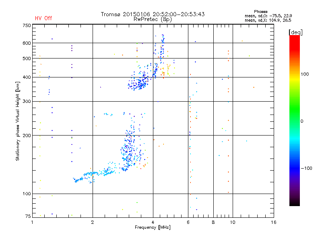Click the red 'HV Off' status label
Viewport: 322px width, 242px height.
click(43, 18)
